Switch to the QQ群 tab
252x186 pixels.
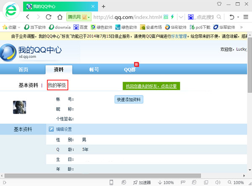[130, 69]
